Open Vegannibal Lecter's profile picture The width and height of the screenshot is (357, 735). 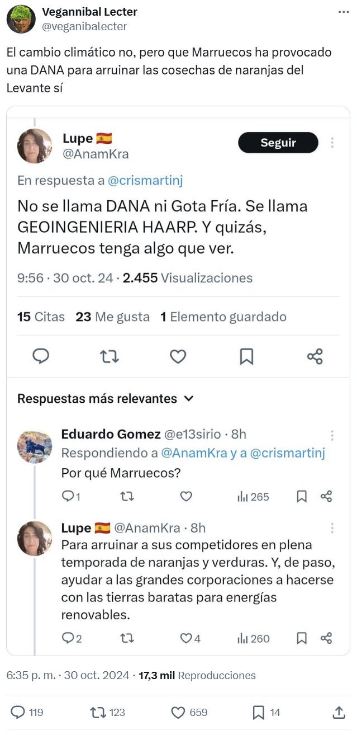pos(21,19)
